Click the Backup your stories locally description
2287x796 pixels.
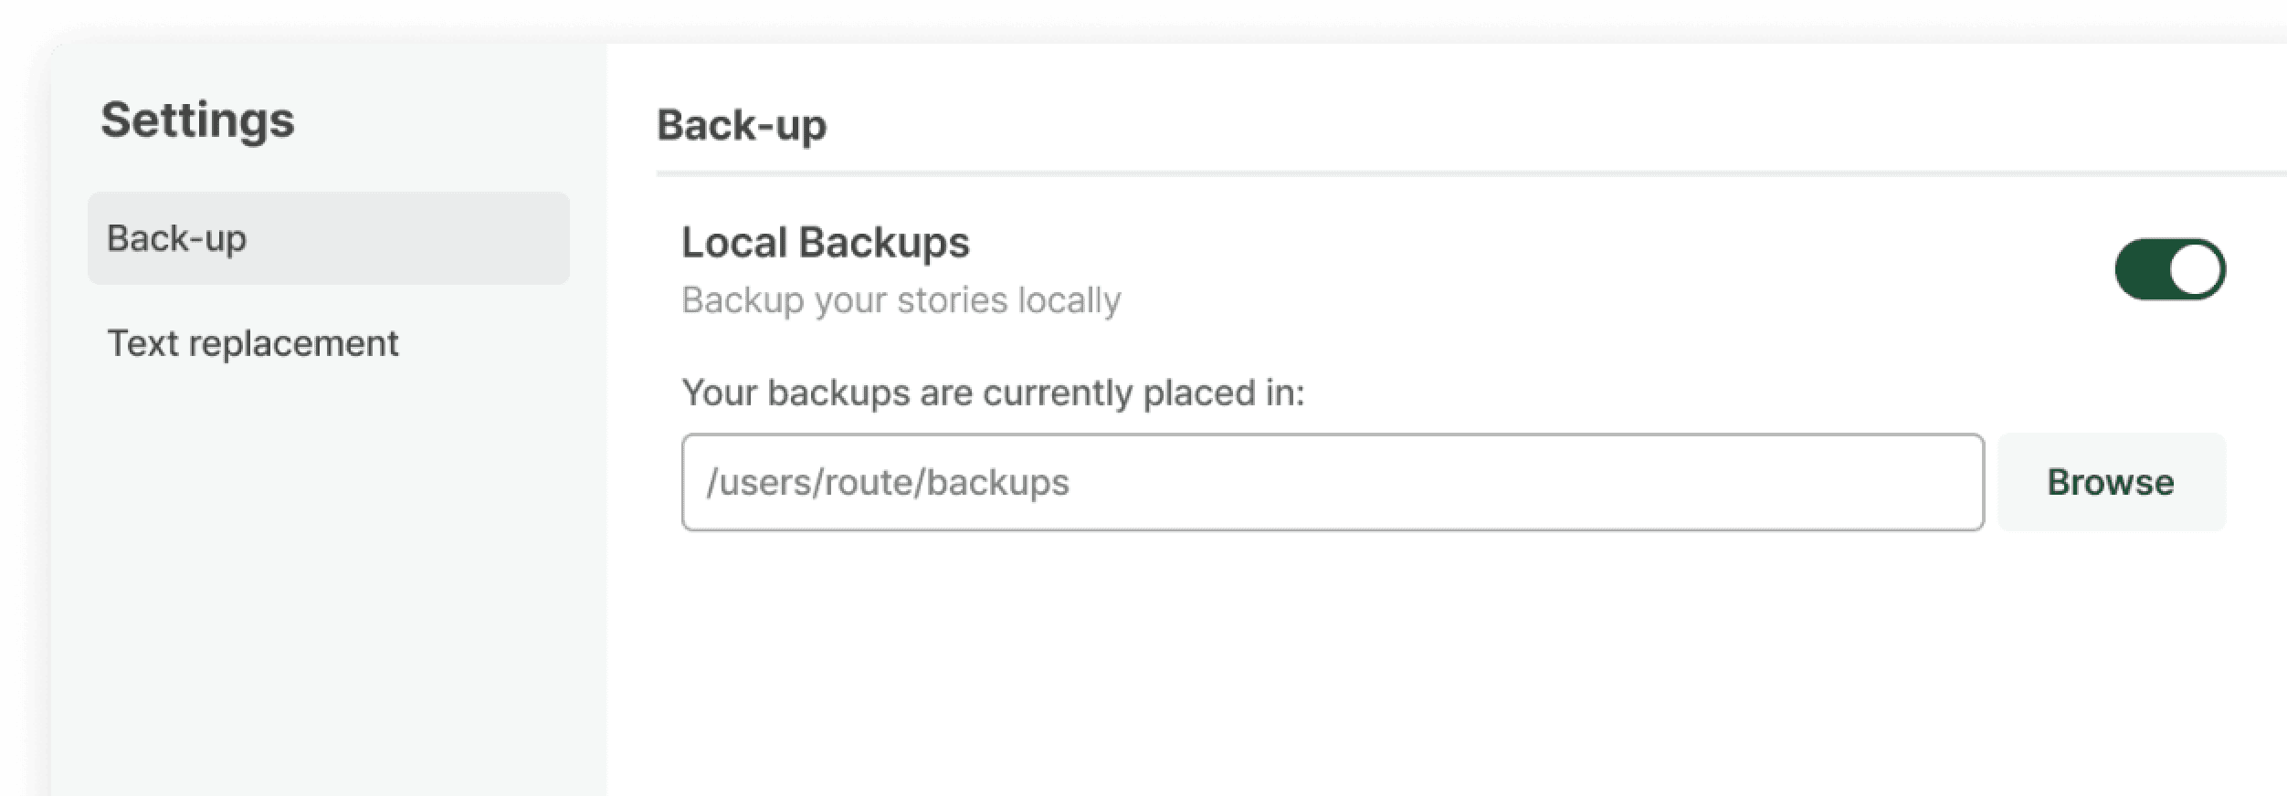click(x=901, y=298)
